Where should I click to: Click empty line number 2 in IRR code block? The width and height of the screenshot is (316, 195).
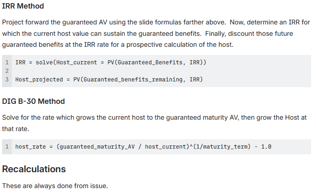click(7, 71)
